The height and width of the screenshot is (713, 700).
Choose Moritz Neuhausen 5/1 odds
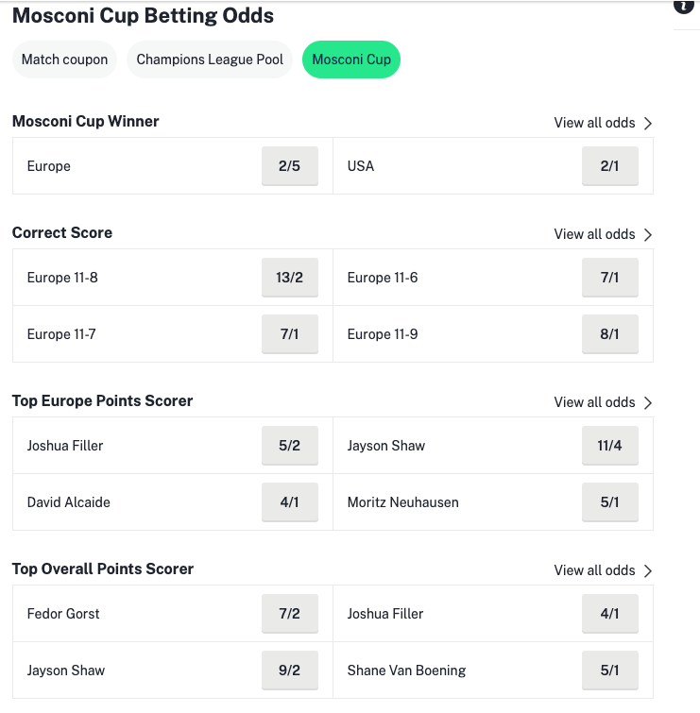[609, 502]
